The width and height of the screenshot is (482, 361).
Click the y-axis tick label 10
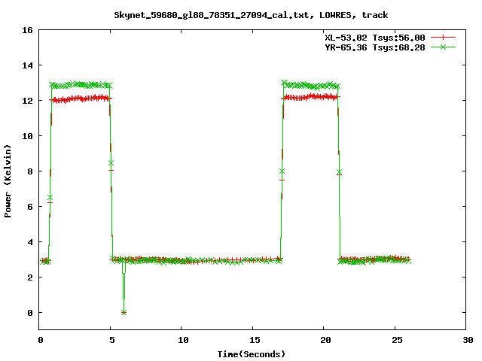point(27,136)
